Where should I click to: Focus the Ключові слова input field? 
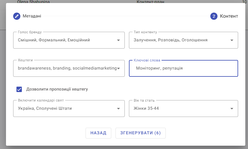tap(183, 68)
